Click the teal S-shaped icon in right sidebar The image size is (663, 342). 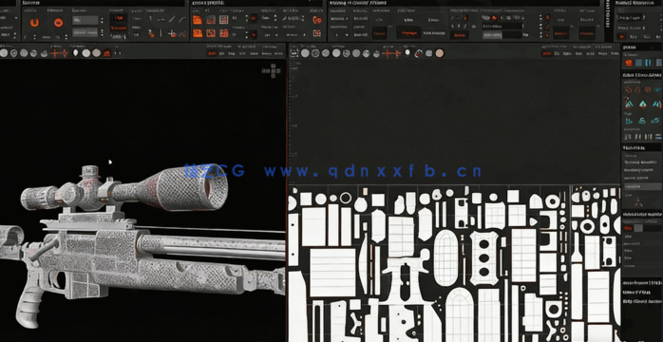click(642, 121)
